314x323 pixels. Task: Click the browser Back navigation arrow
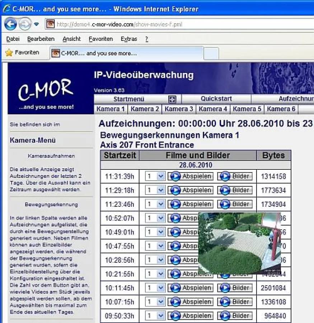(x=11, y=24)
